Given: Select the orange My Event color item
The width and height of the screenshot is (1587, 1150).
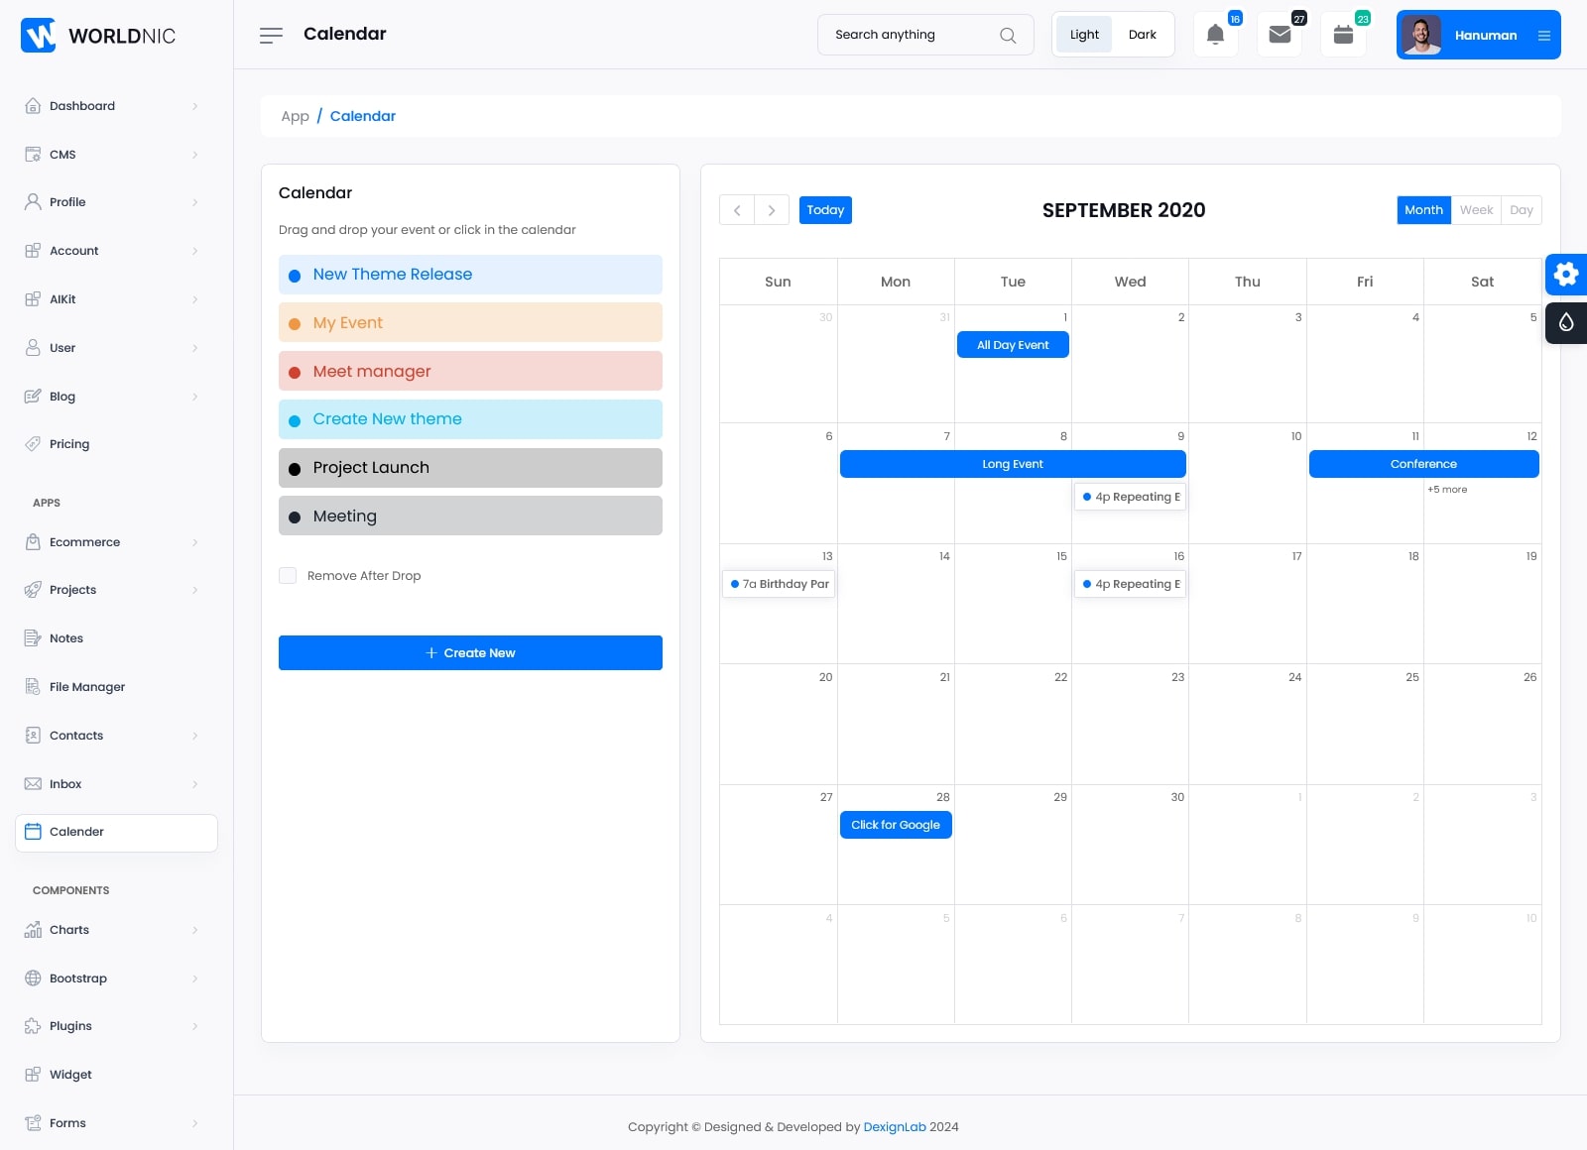Looking at the screenshot, I should (470, 323).
